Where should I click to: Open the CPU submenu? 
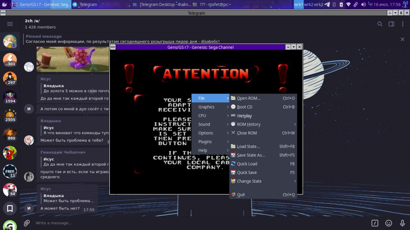(x=211, y=115)
